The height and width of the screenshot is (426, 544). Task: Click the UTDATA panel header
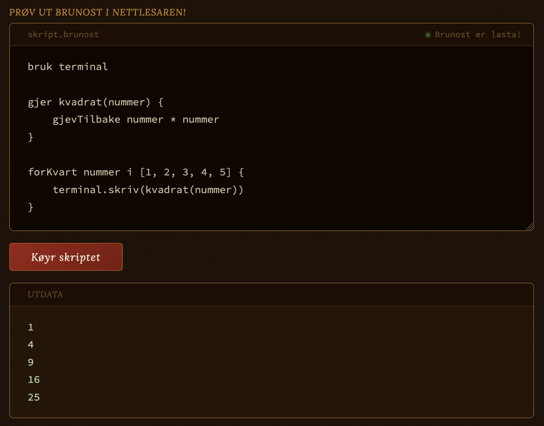[45, 294]
